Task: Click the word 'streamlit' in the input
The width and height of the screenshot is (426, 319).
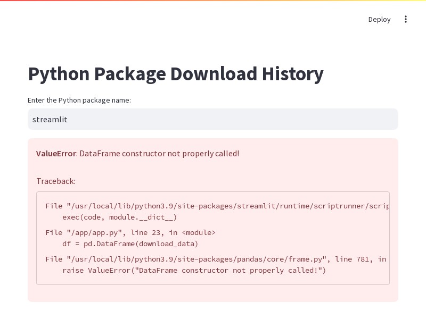Action: pyautogui.click(x=50, y=119)
